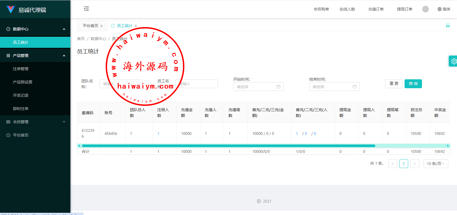Click the 查询 search button

point(413,84)
